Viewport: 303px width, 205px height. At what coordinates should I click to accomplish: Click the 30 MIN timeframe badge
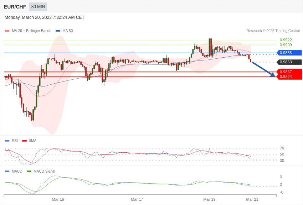click(38, 7)
